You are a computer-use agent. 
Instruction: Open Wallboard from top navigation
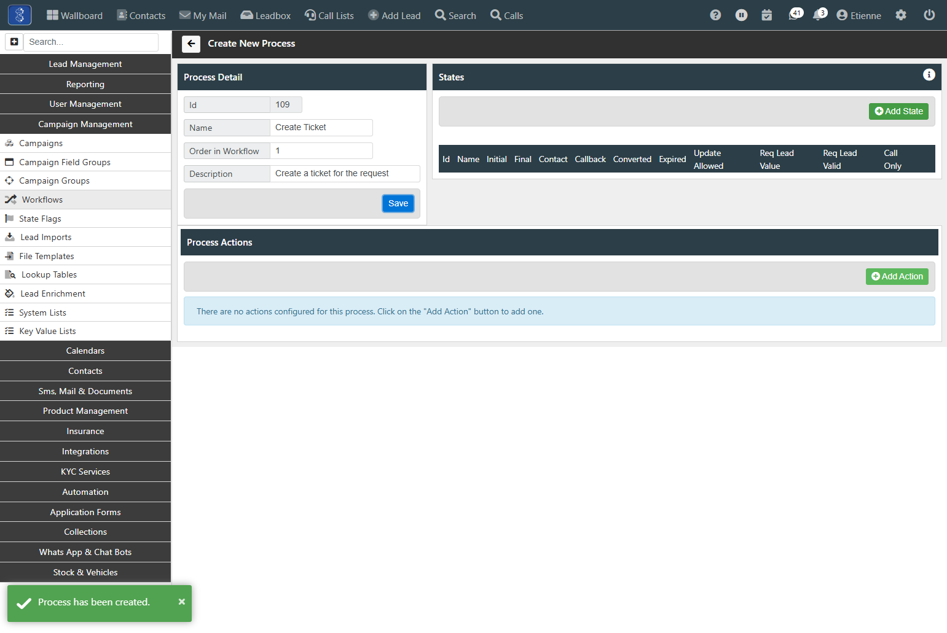tap(75, 15)
